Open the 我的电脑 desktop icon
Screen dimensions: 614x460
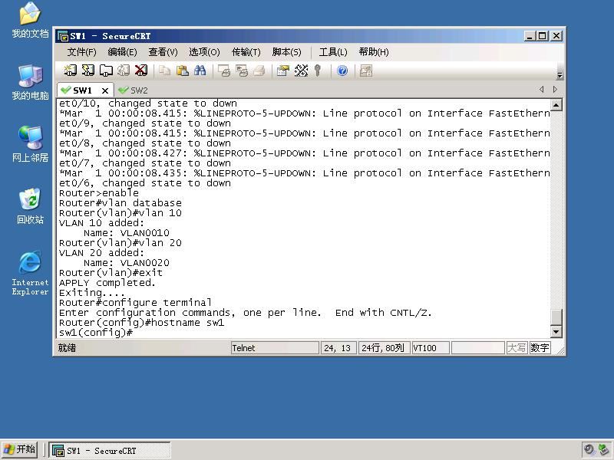click(x=30, y=82)
